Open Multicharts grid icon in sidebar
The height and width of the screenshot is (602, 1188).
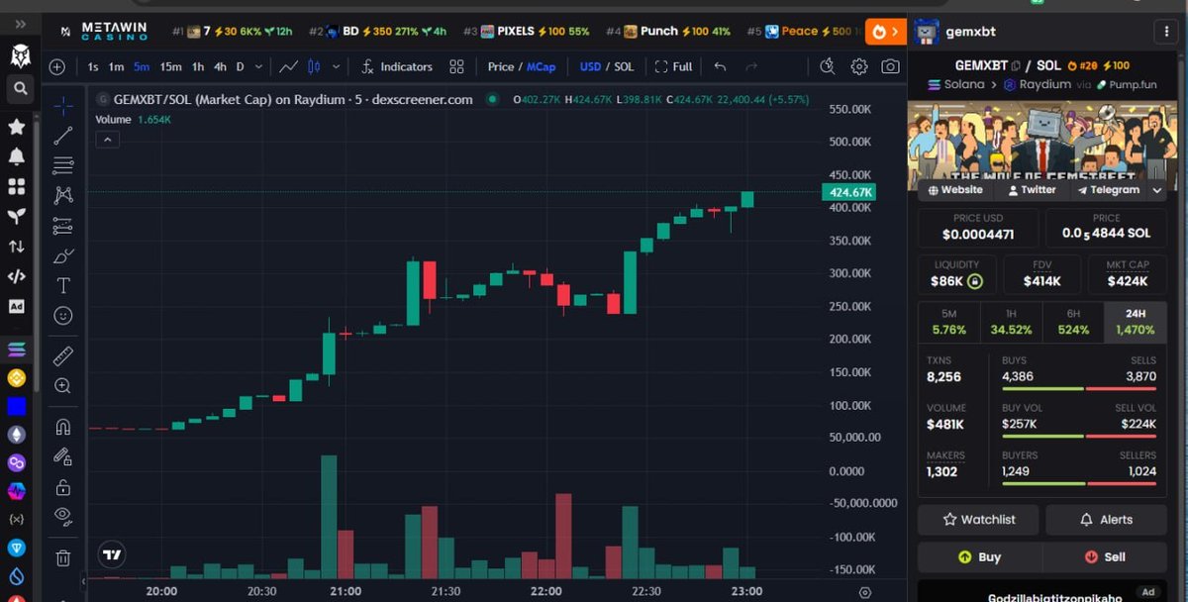[x=17, y=186]
